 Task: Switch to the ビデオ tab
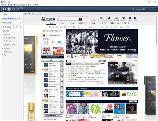click(x=104, y=23)
